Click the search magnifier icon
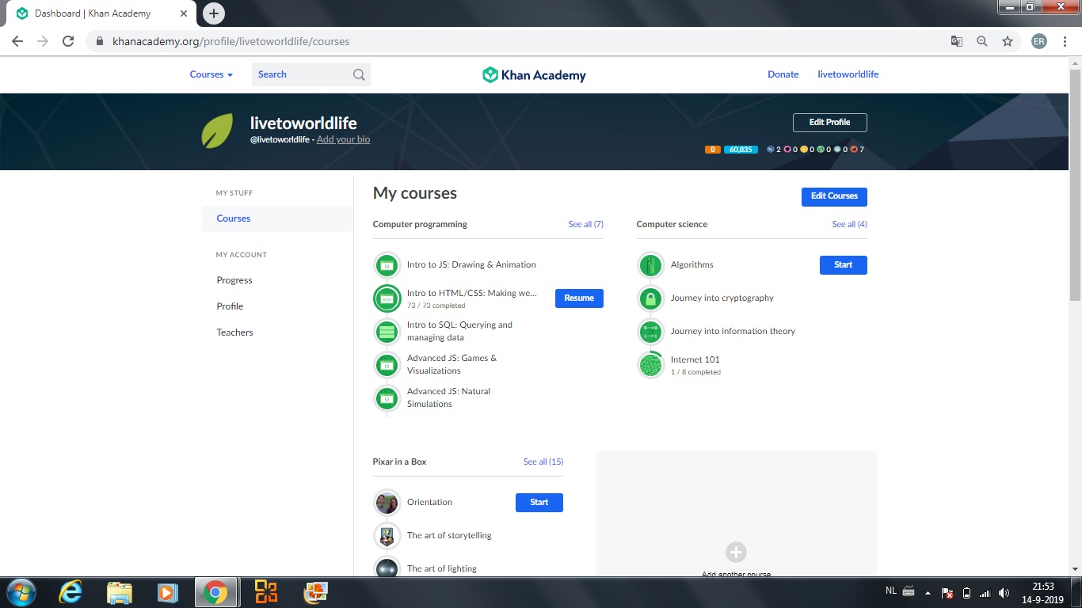 point(359,74)
